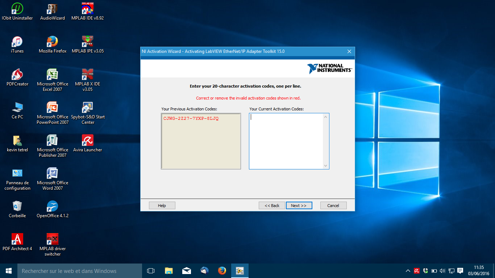This screenshot has height=278, width=495.
Task: Select Ce PC desktop icon
Action: pos(17,111)
